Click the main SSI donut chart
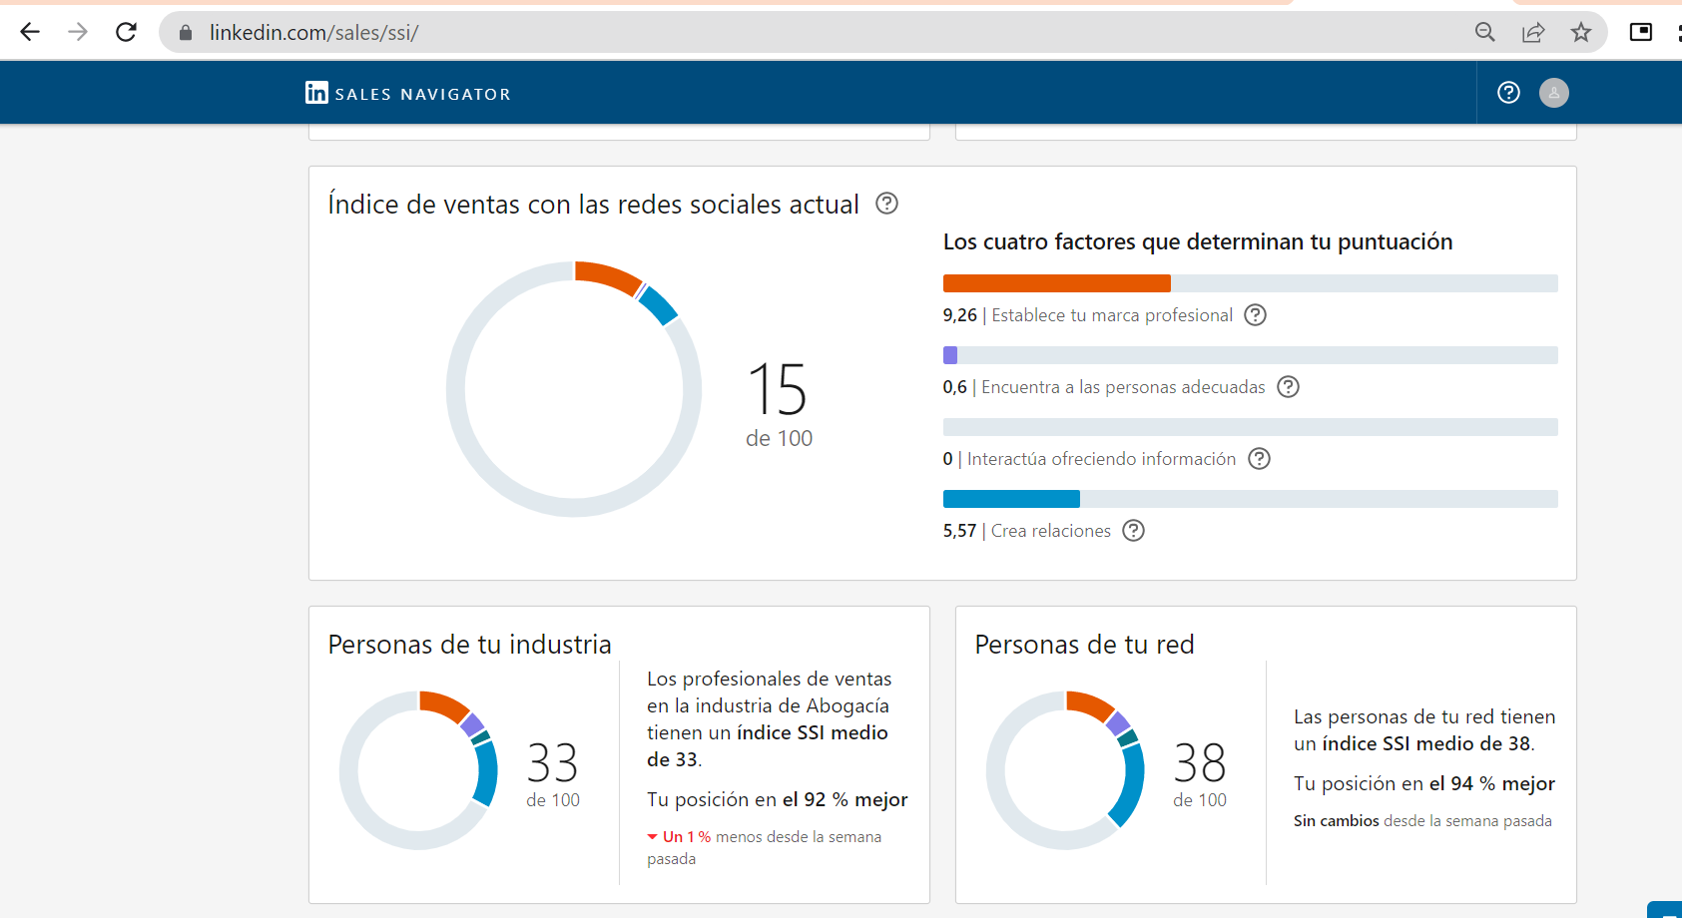This screenshot has width=1682, height=918. click(x=574, y=389)
